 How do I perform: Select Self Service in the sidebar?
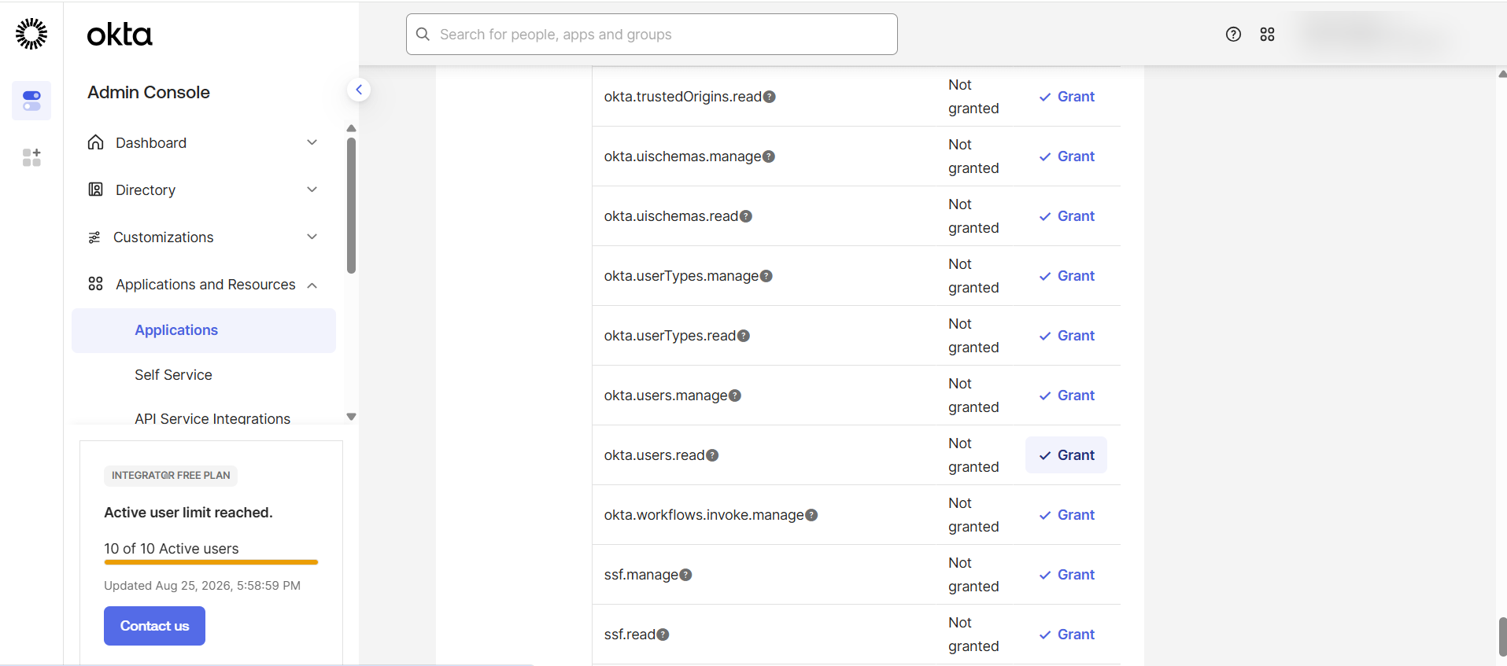tap(173, 375)
